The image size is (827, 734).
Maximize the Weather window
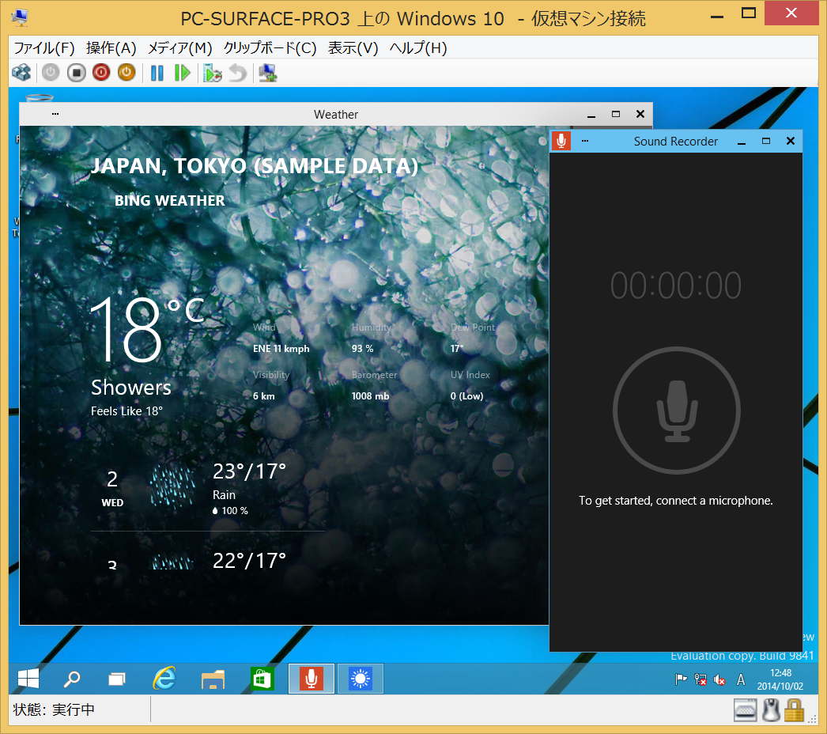[x=615, y=114]
